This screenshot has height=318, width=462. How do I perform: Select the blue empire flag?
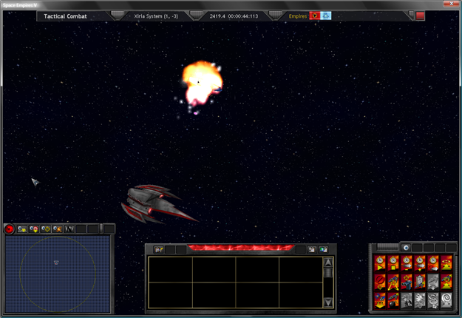click(x=326, y=16)
